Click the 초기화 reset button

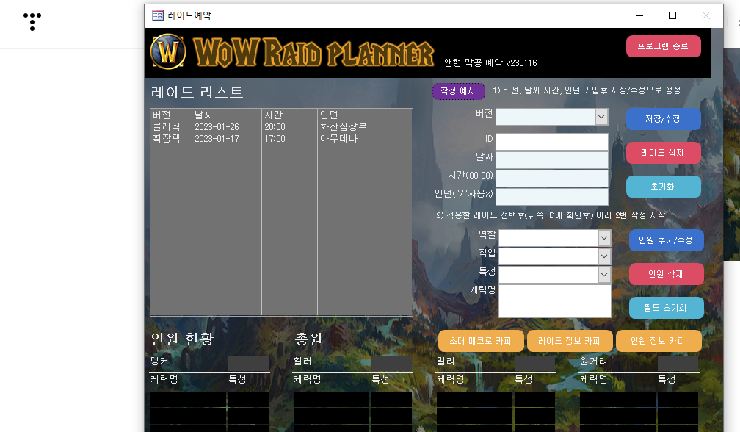pyautogui.click(x=663, y=187)
